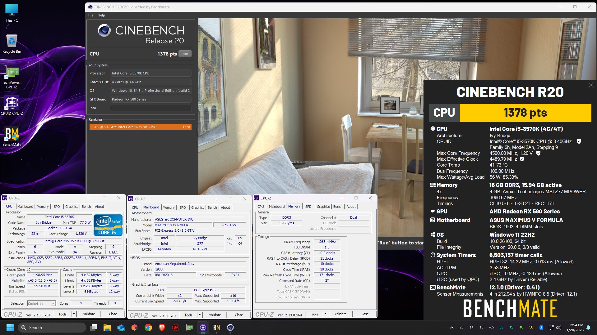The width and height of the screenshot is (597, 335).
Task: Open File Explorer from taskbar
Action: coord(107,328)
